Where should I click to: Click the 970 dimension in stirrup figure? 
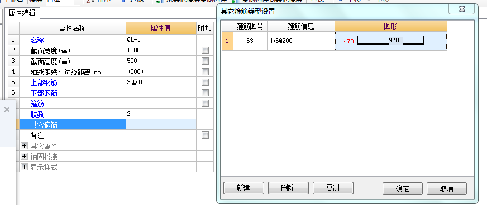[394, 40]
